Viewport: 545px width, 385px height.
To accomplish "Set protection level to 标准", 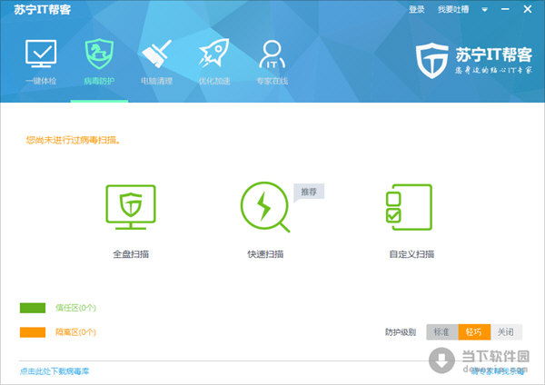I will click(x=442, y=331).
